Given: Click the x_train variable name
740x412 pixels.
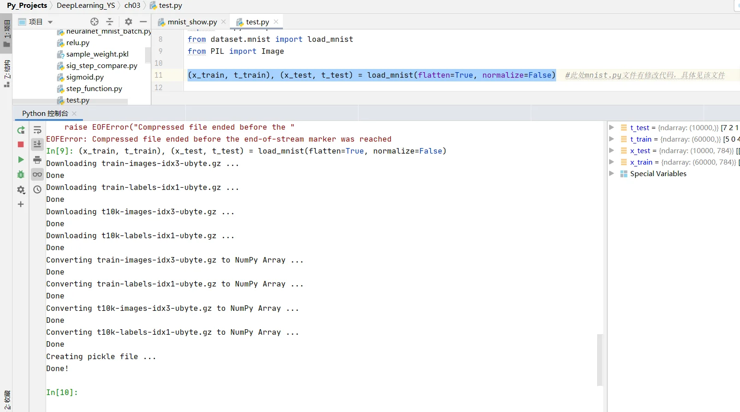Looking at the screenshot, I should pos(641,162).
